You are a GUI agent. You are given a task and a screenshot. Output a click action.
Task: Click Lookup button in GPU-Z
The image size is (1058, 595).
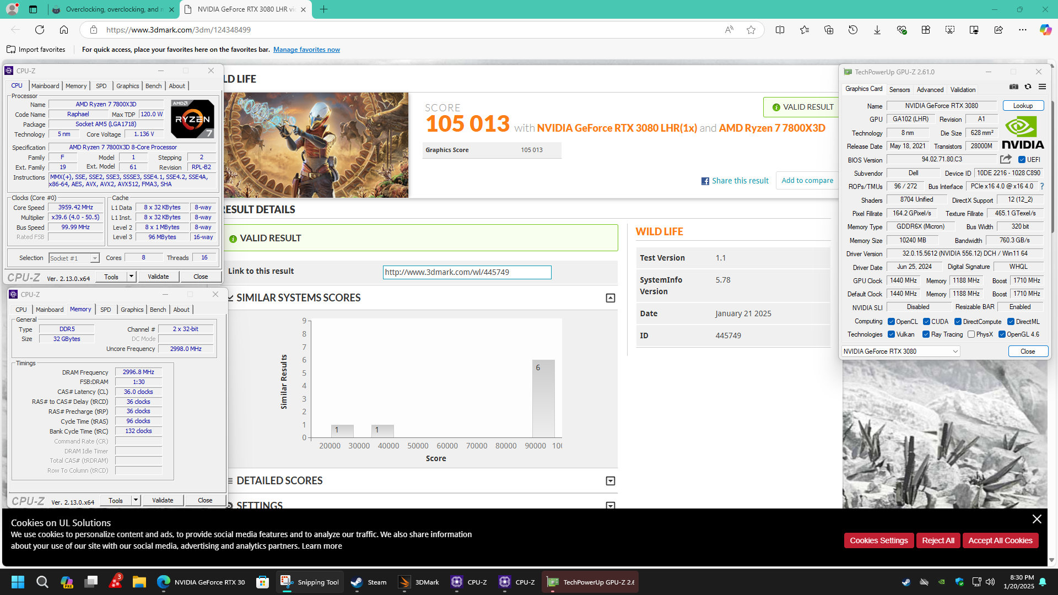[x=1023, y=106]
